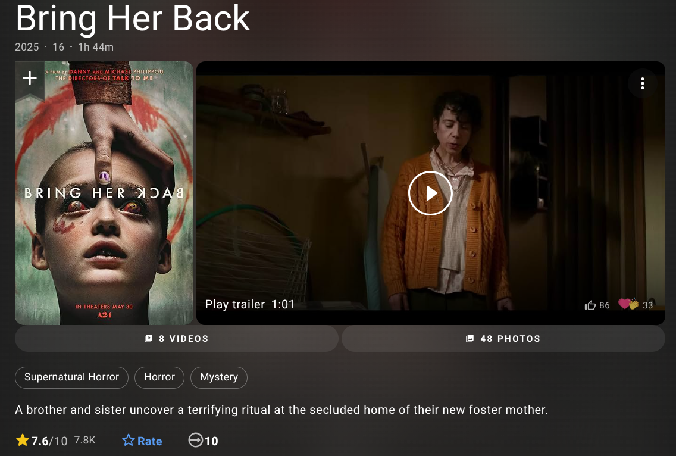Click the Rate link text
Image resolution: width=676 pixels, height=456 pixels.
[x=149, y=441]
